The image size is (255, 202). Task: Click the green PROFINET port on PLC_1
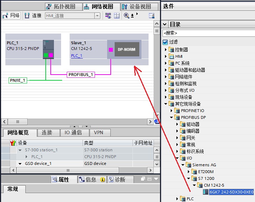46,55
